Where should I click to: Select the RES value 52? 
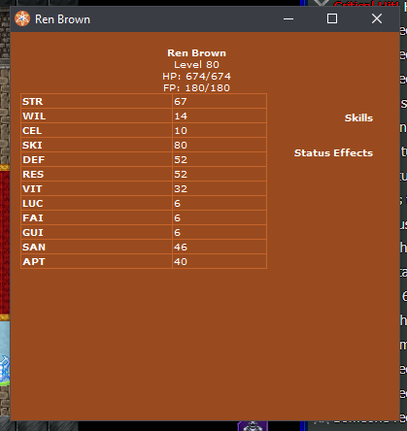click(x=181, y=175)
